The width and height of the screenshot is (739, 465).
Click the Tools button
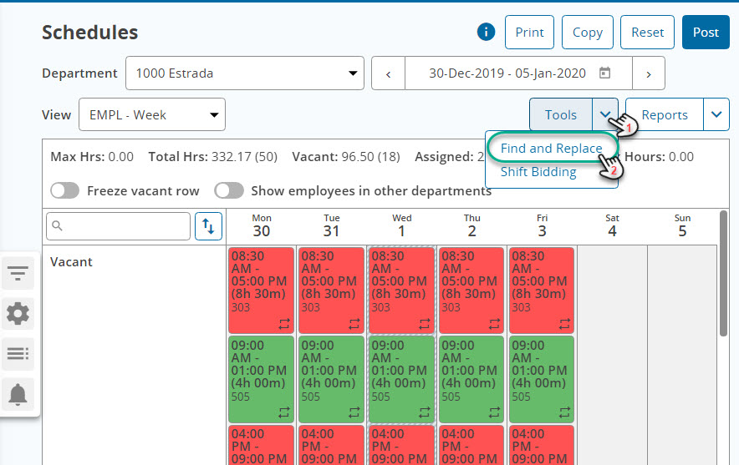(561, 114)
